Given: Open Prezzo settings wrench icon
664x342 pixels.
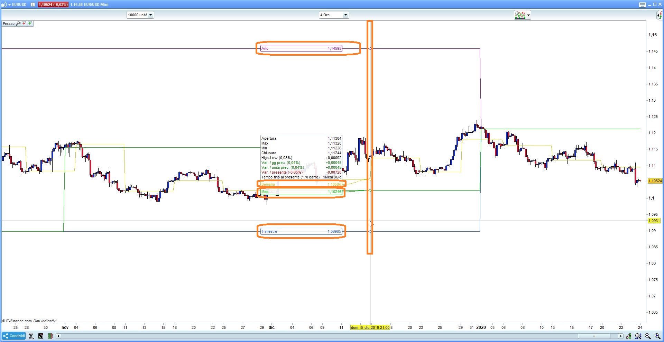Looking at the screenshot, I should coord(18,24).
